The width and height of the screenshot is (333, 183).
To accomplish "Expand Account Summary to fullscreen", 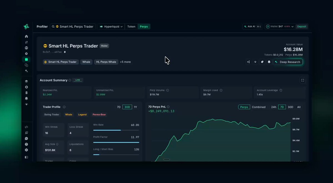I will point(303,80).
